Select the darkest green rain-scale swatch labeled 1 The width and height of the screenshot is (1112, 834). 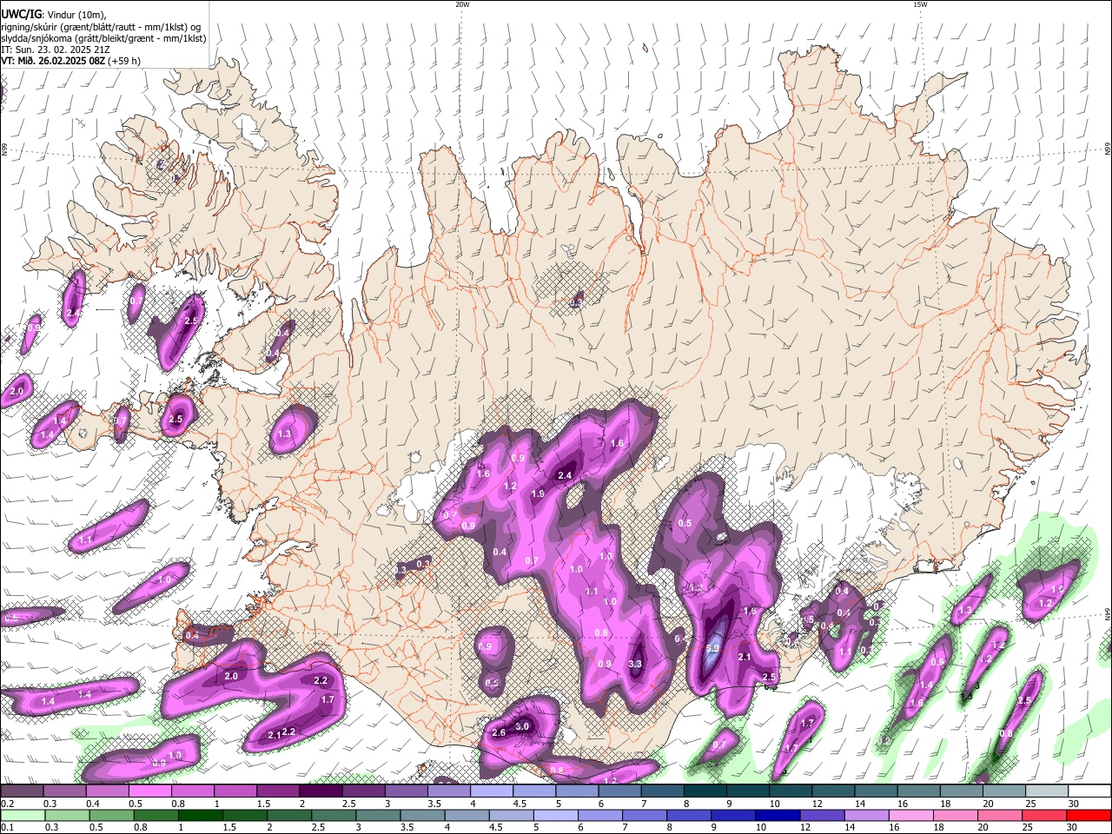point(200,816)
